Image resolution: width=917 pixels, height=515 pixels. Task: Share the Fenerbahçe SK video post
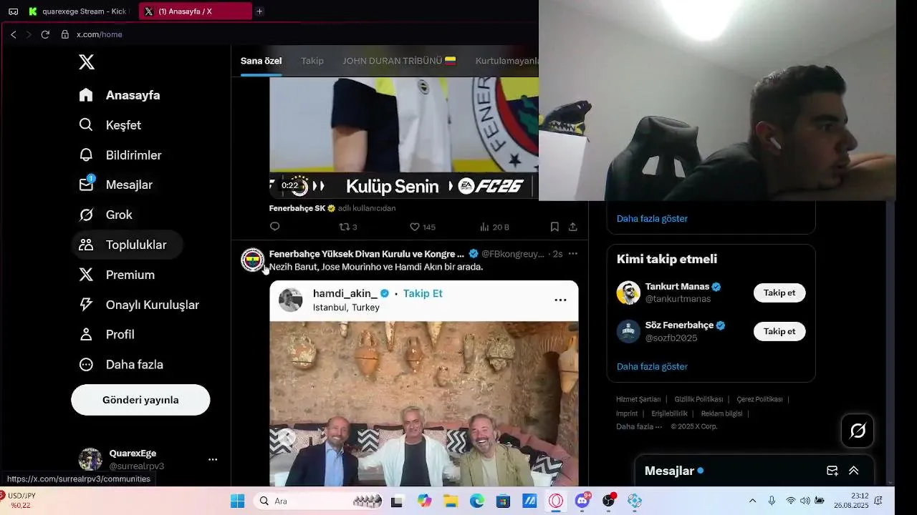tap(573, 227)
